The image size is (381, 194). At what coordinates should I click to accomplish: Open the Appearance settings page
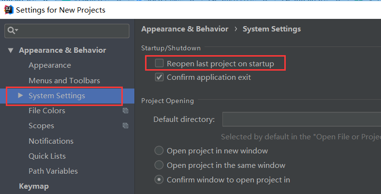point(49,65)
